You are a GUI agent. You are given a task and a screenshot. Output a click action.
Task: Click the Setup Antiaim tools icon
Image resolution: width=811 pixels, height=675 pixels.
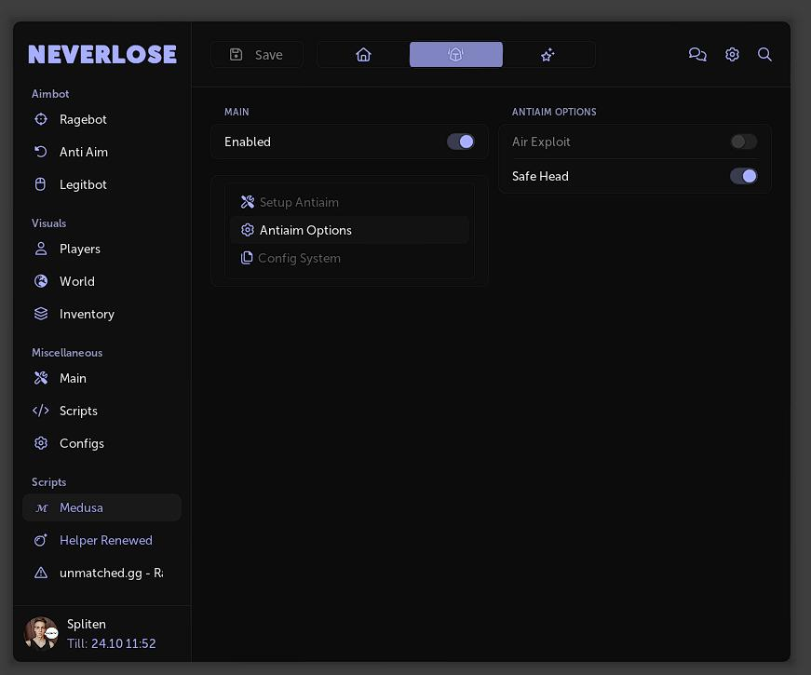pyautogui.click(x=248, y=202)
